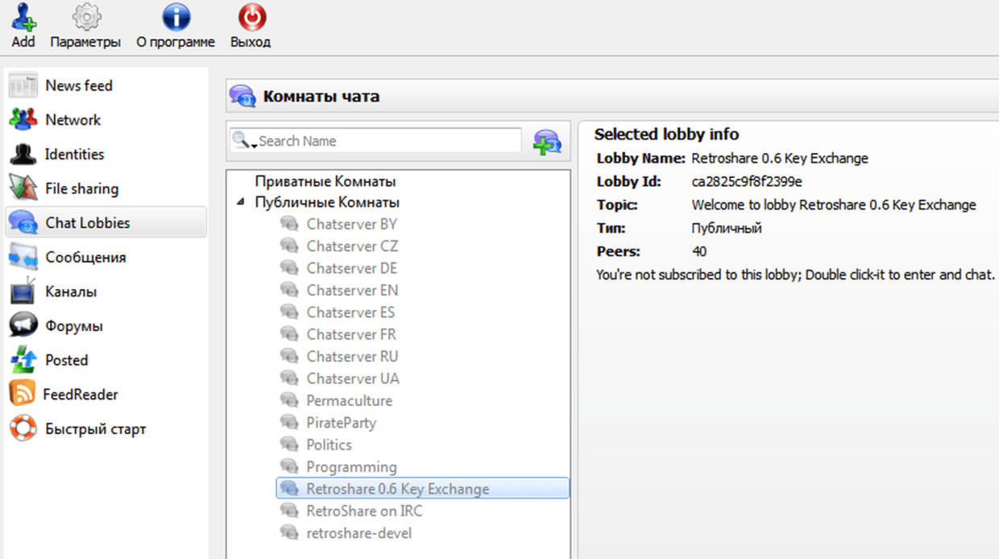Collapse the Публичные Комнаты tree node

[241, 203]
